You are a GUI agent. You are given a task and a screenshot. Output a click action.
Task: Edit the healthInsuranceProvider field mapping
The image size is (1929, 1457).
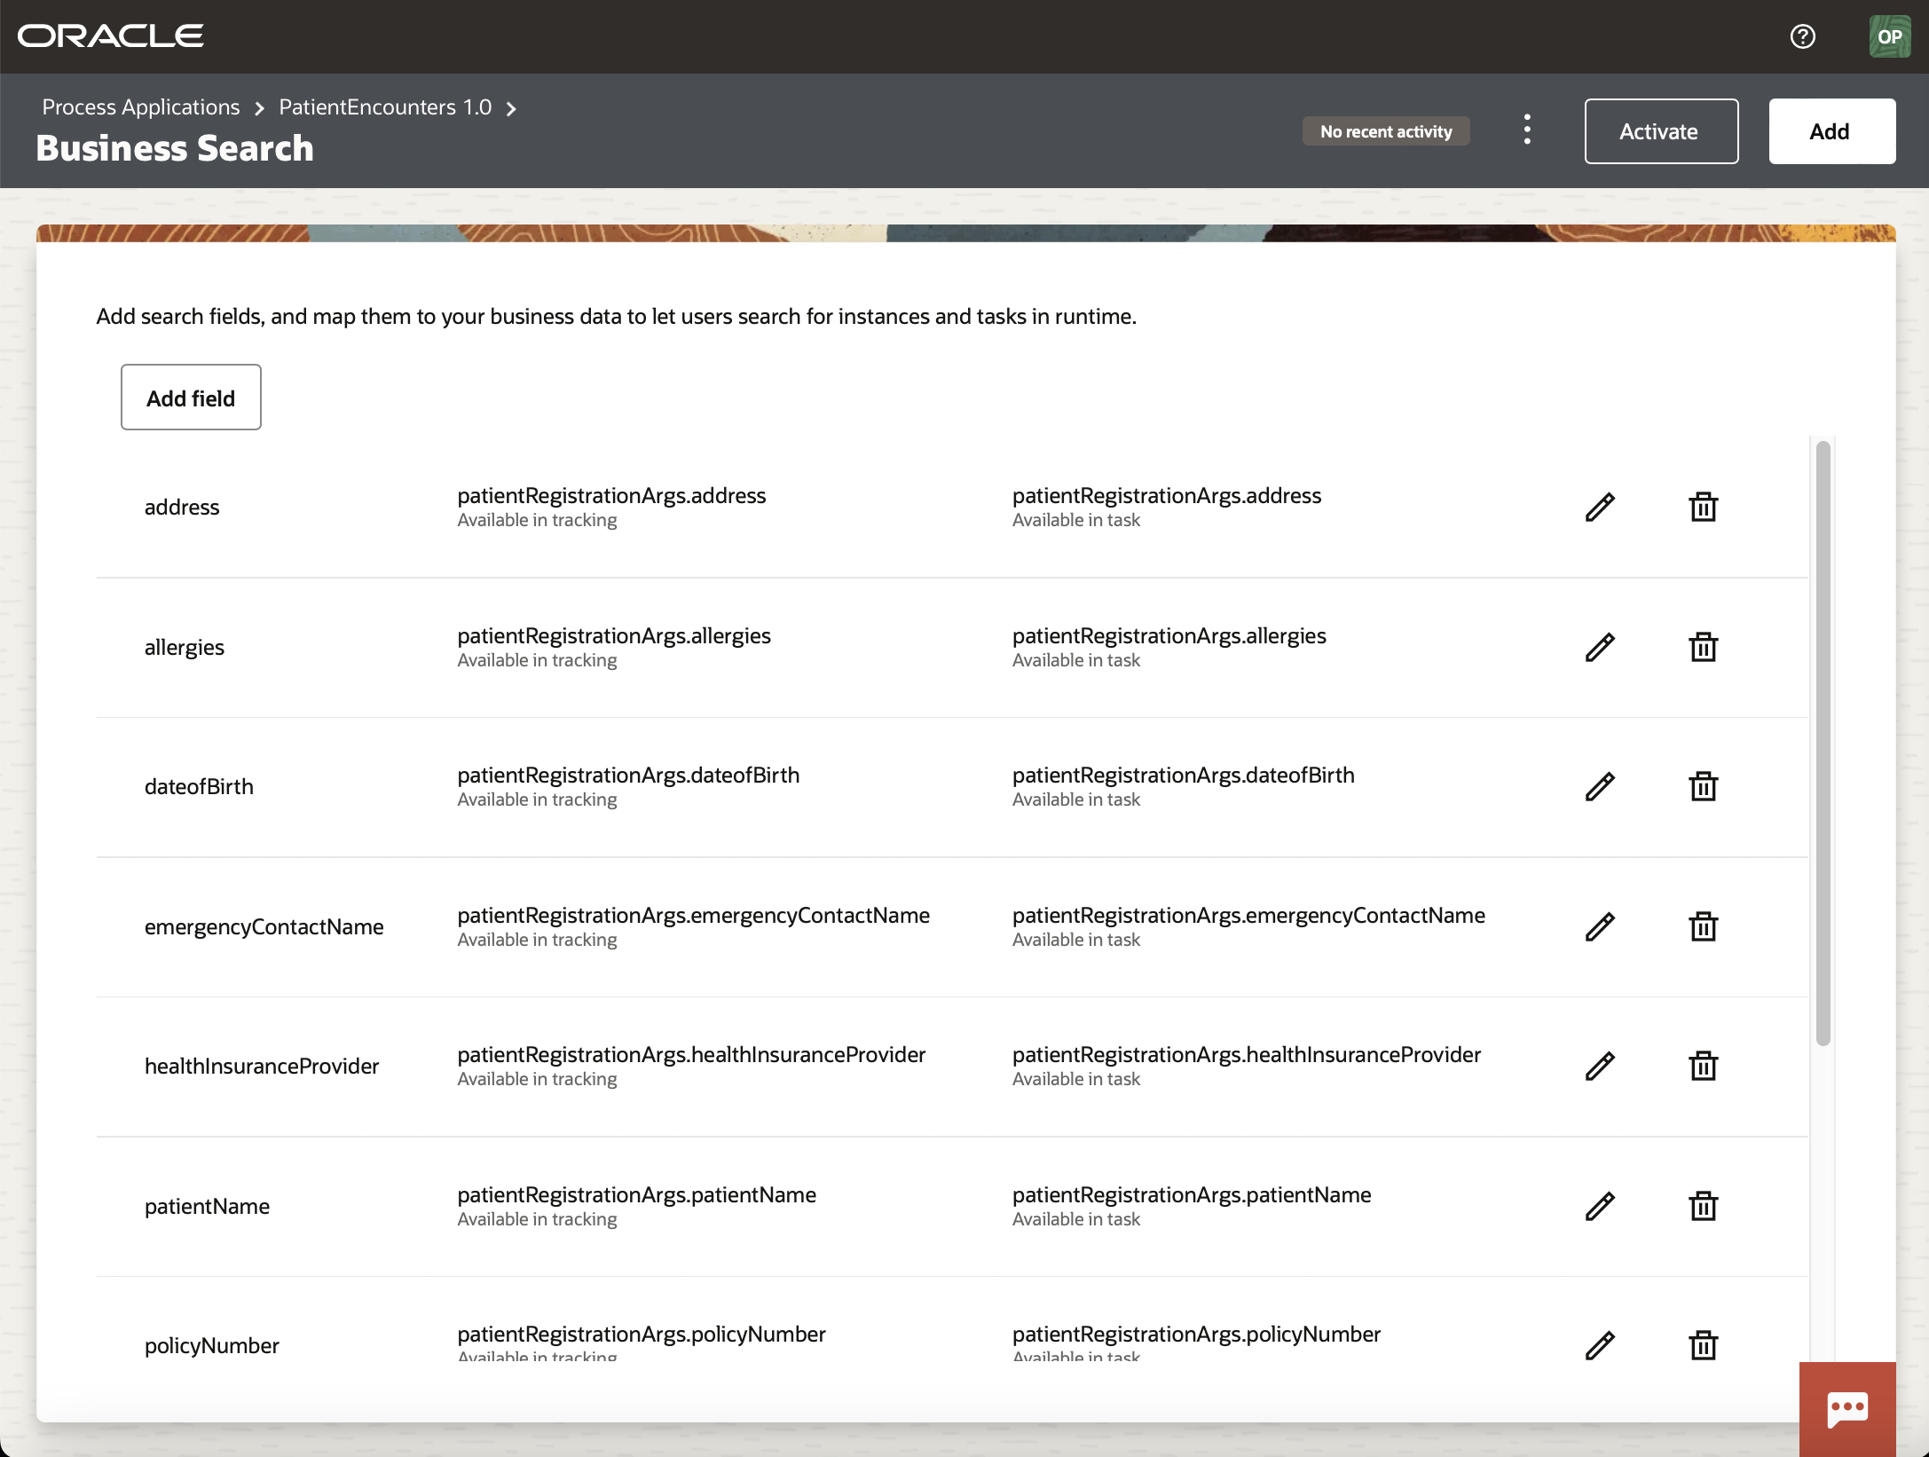coord(1600,1065)
